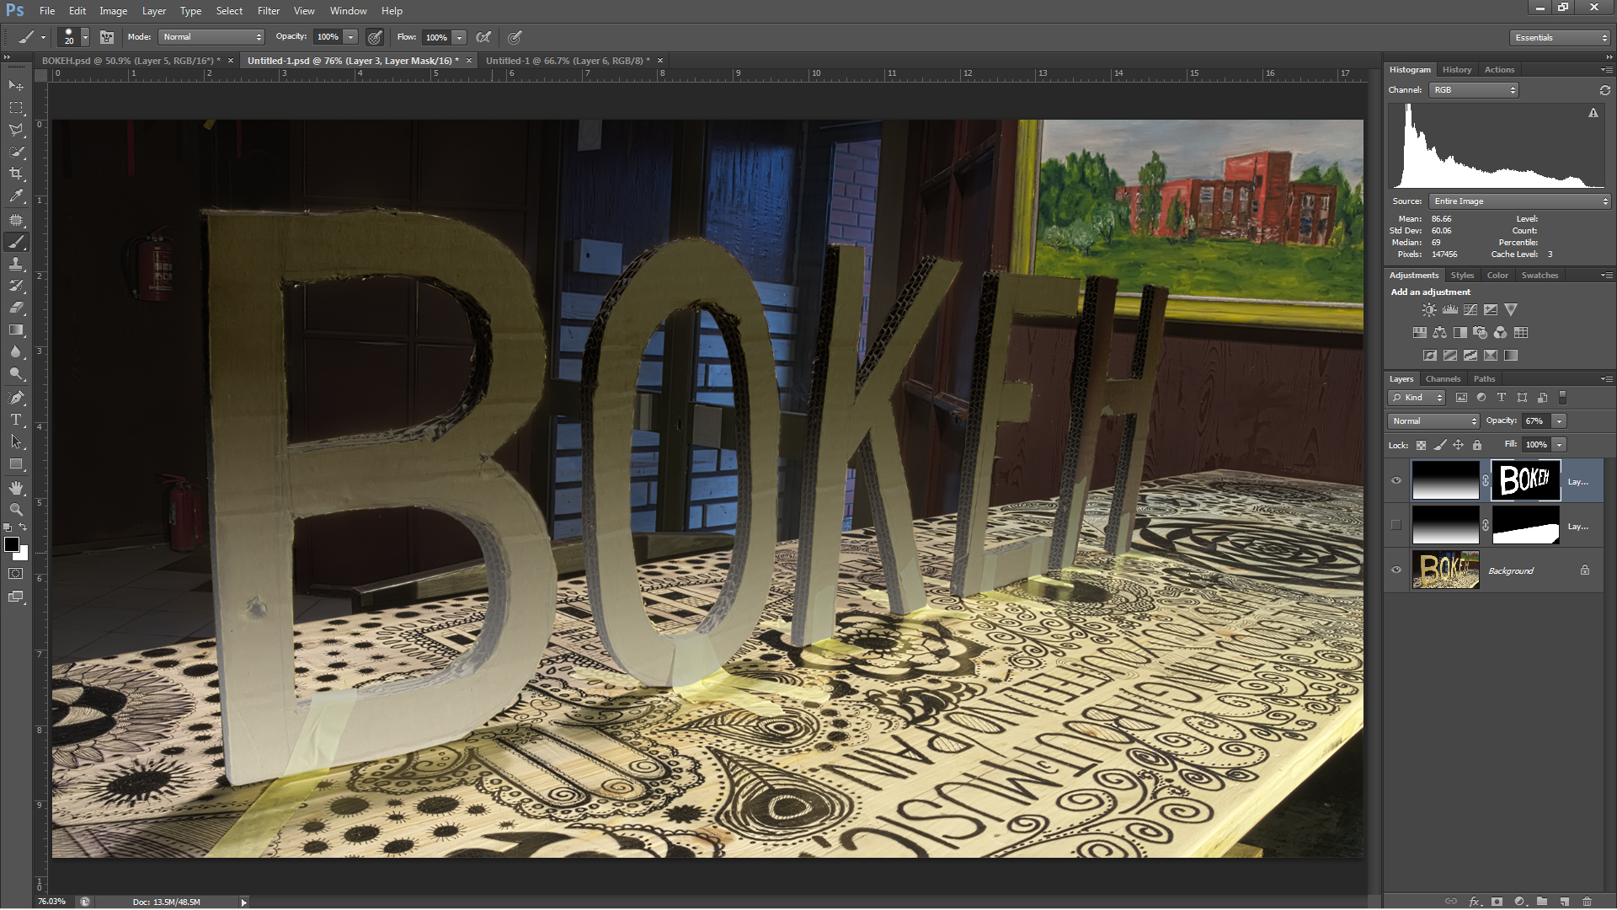Select the Horizontal Type tool
The width and height of the screenshot is (1617, 910).
point(16,420)
